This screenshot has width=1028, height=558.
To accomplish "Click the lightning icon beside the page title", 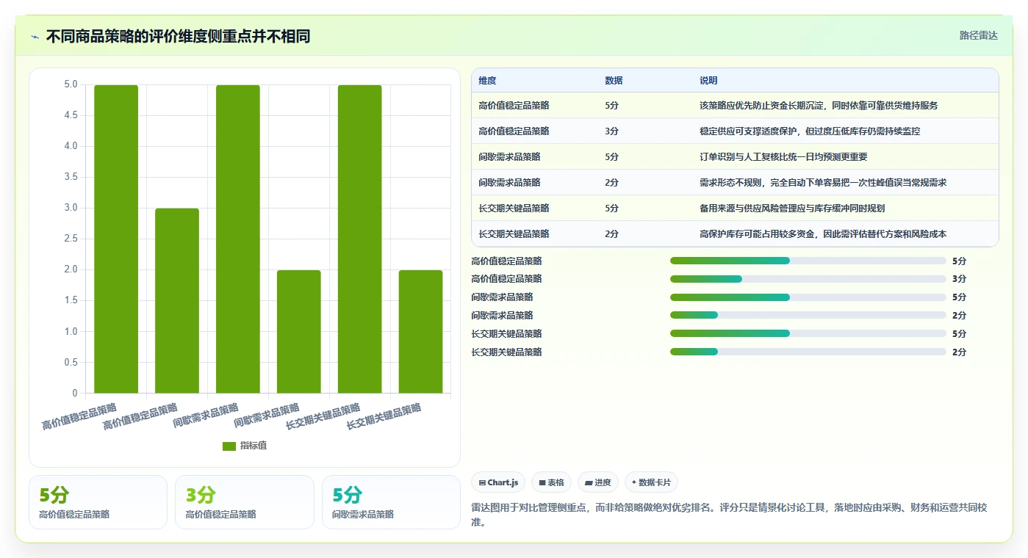I will [35, 37].
